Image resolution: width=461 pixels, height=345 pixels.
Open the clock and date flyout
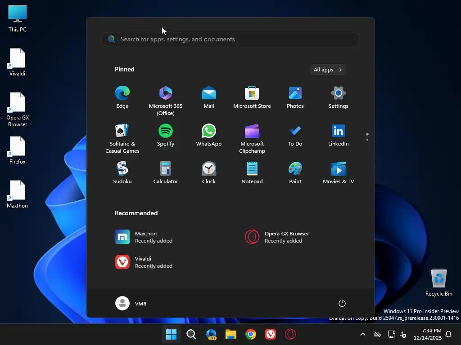point(428,334)
